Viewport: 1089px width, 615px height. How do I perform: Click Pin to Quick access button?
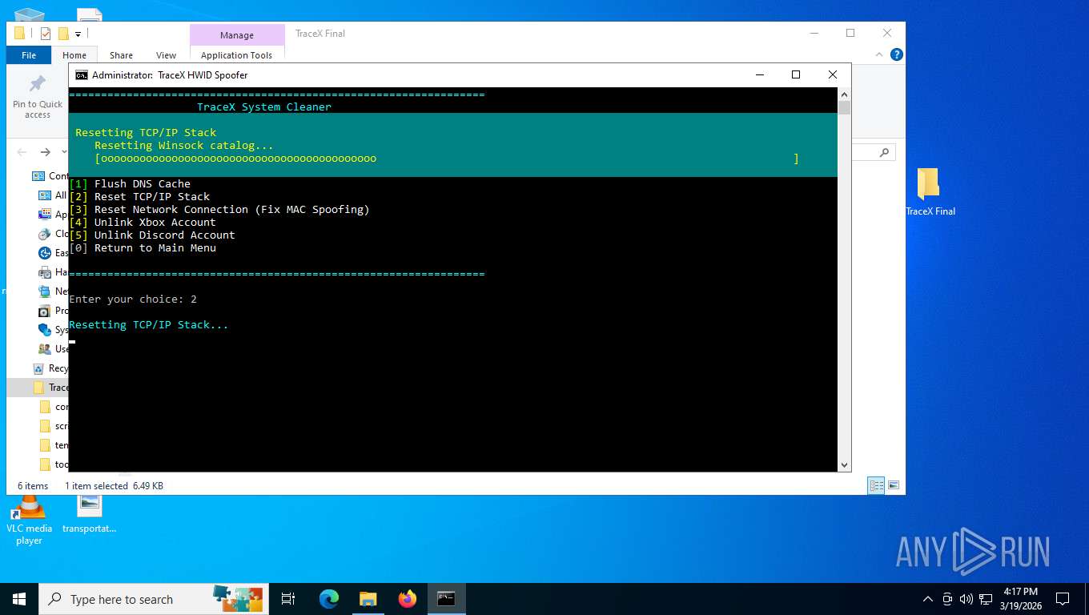(38, 97)
